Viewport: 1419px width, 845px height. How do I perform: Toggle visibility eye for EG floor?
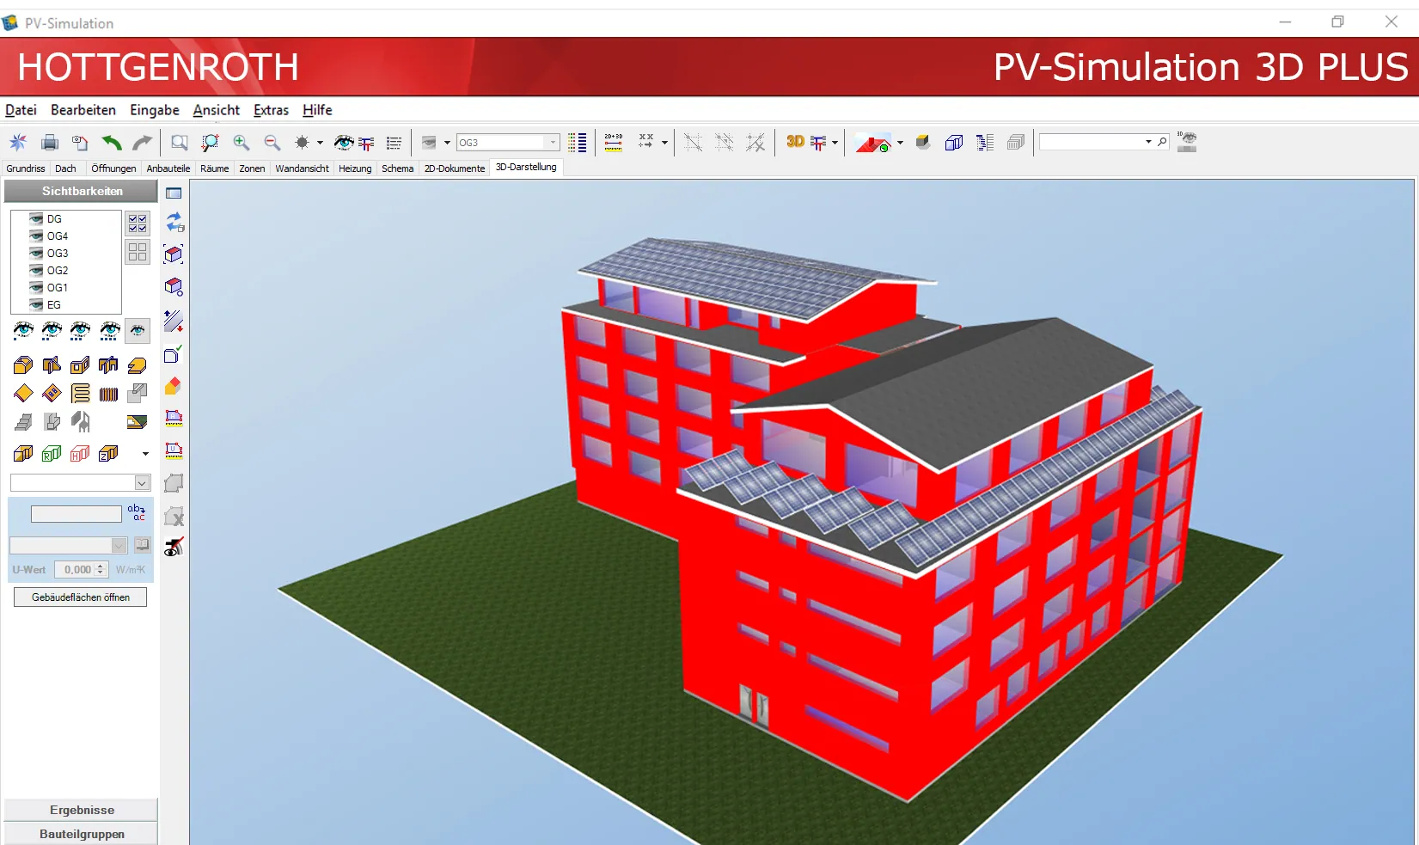click(x=36, y=305)
